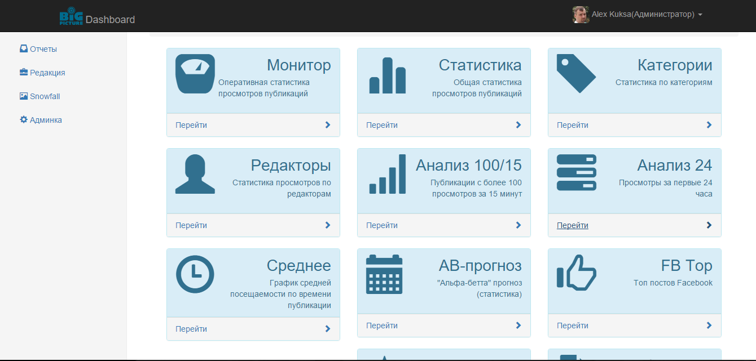Click the chevron arrow in AB-прогноз footer
756x361 pixels.
point(518,326)
